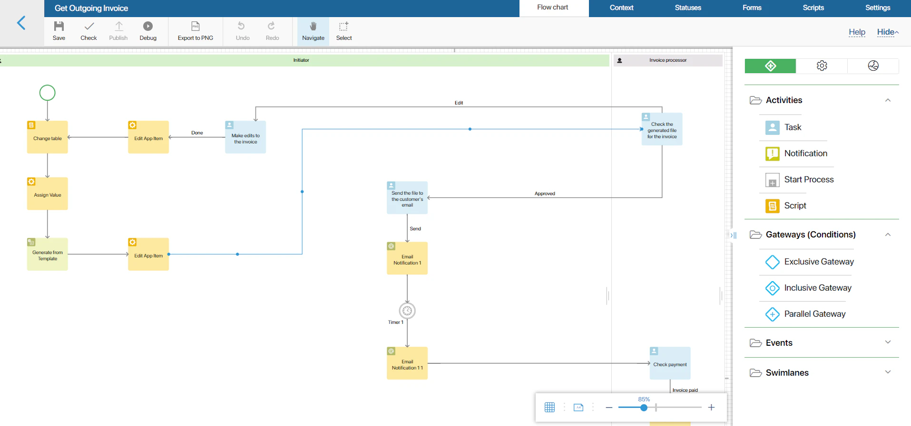Zoom in with the plus button
911x426 pixels.
(711, 407)
